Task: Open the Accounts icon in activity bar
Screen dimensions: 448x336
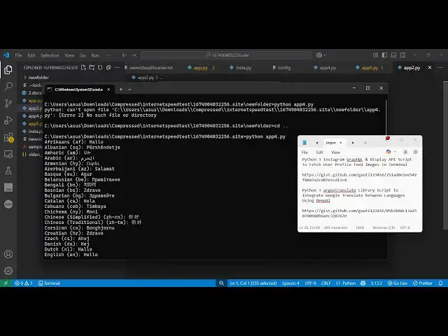Action: coord(8,254)
